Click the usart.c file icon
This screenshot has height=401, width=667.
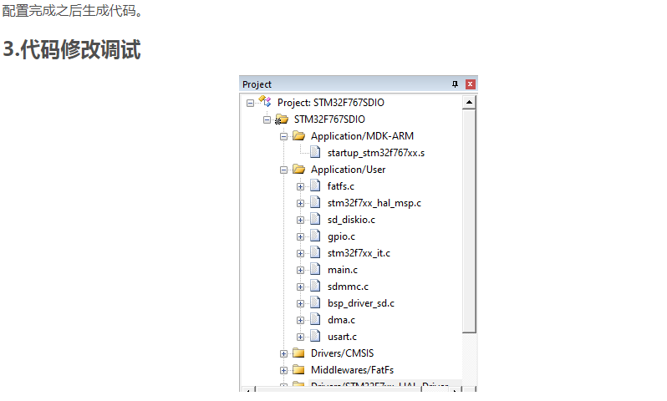[x=315, y=336]
